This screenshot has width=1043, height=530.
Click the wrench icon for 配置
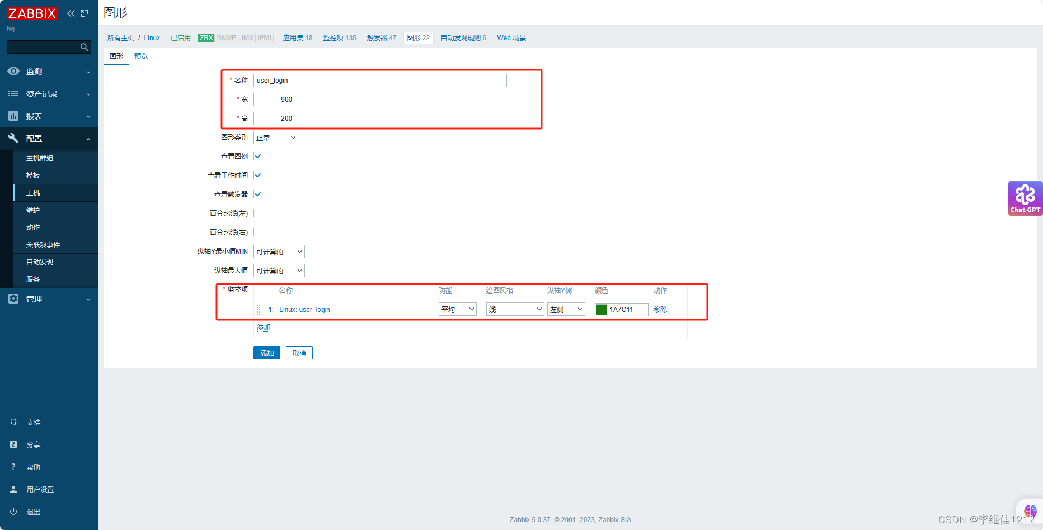pos(13,138)
